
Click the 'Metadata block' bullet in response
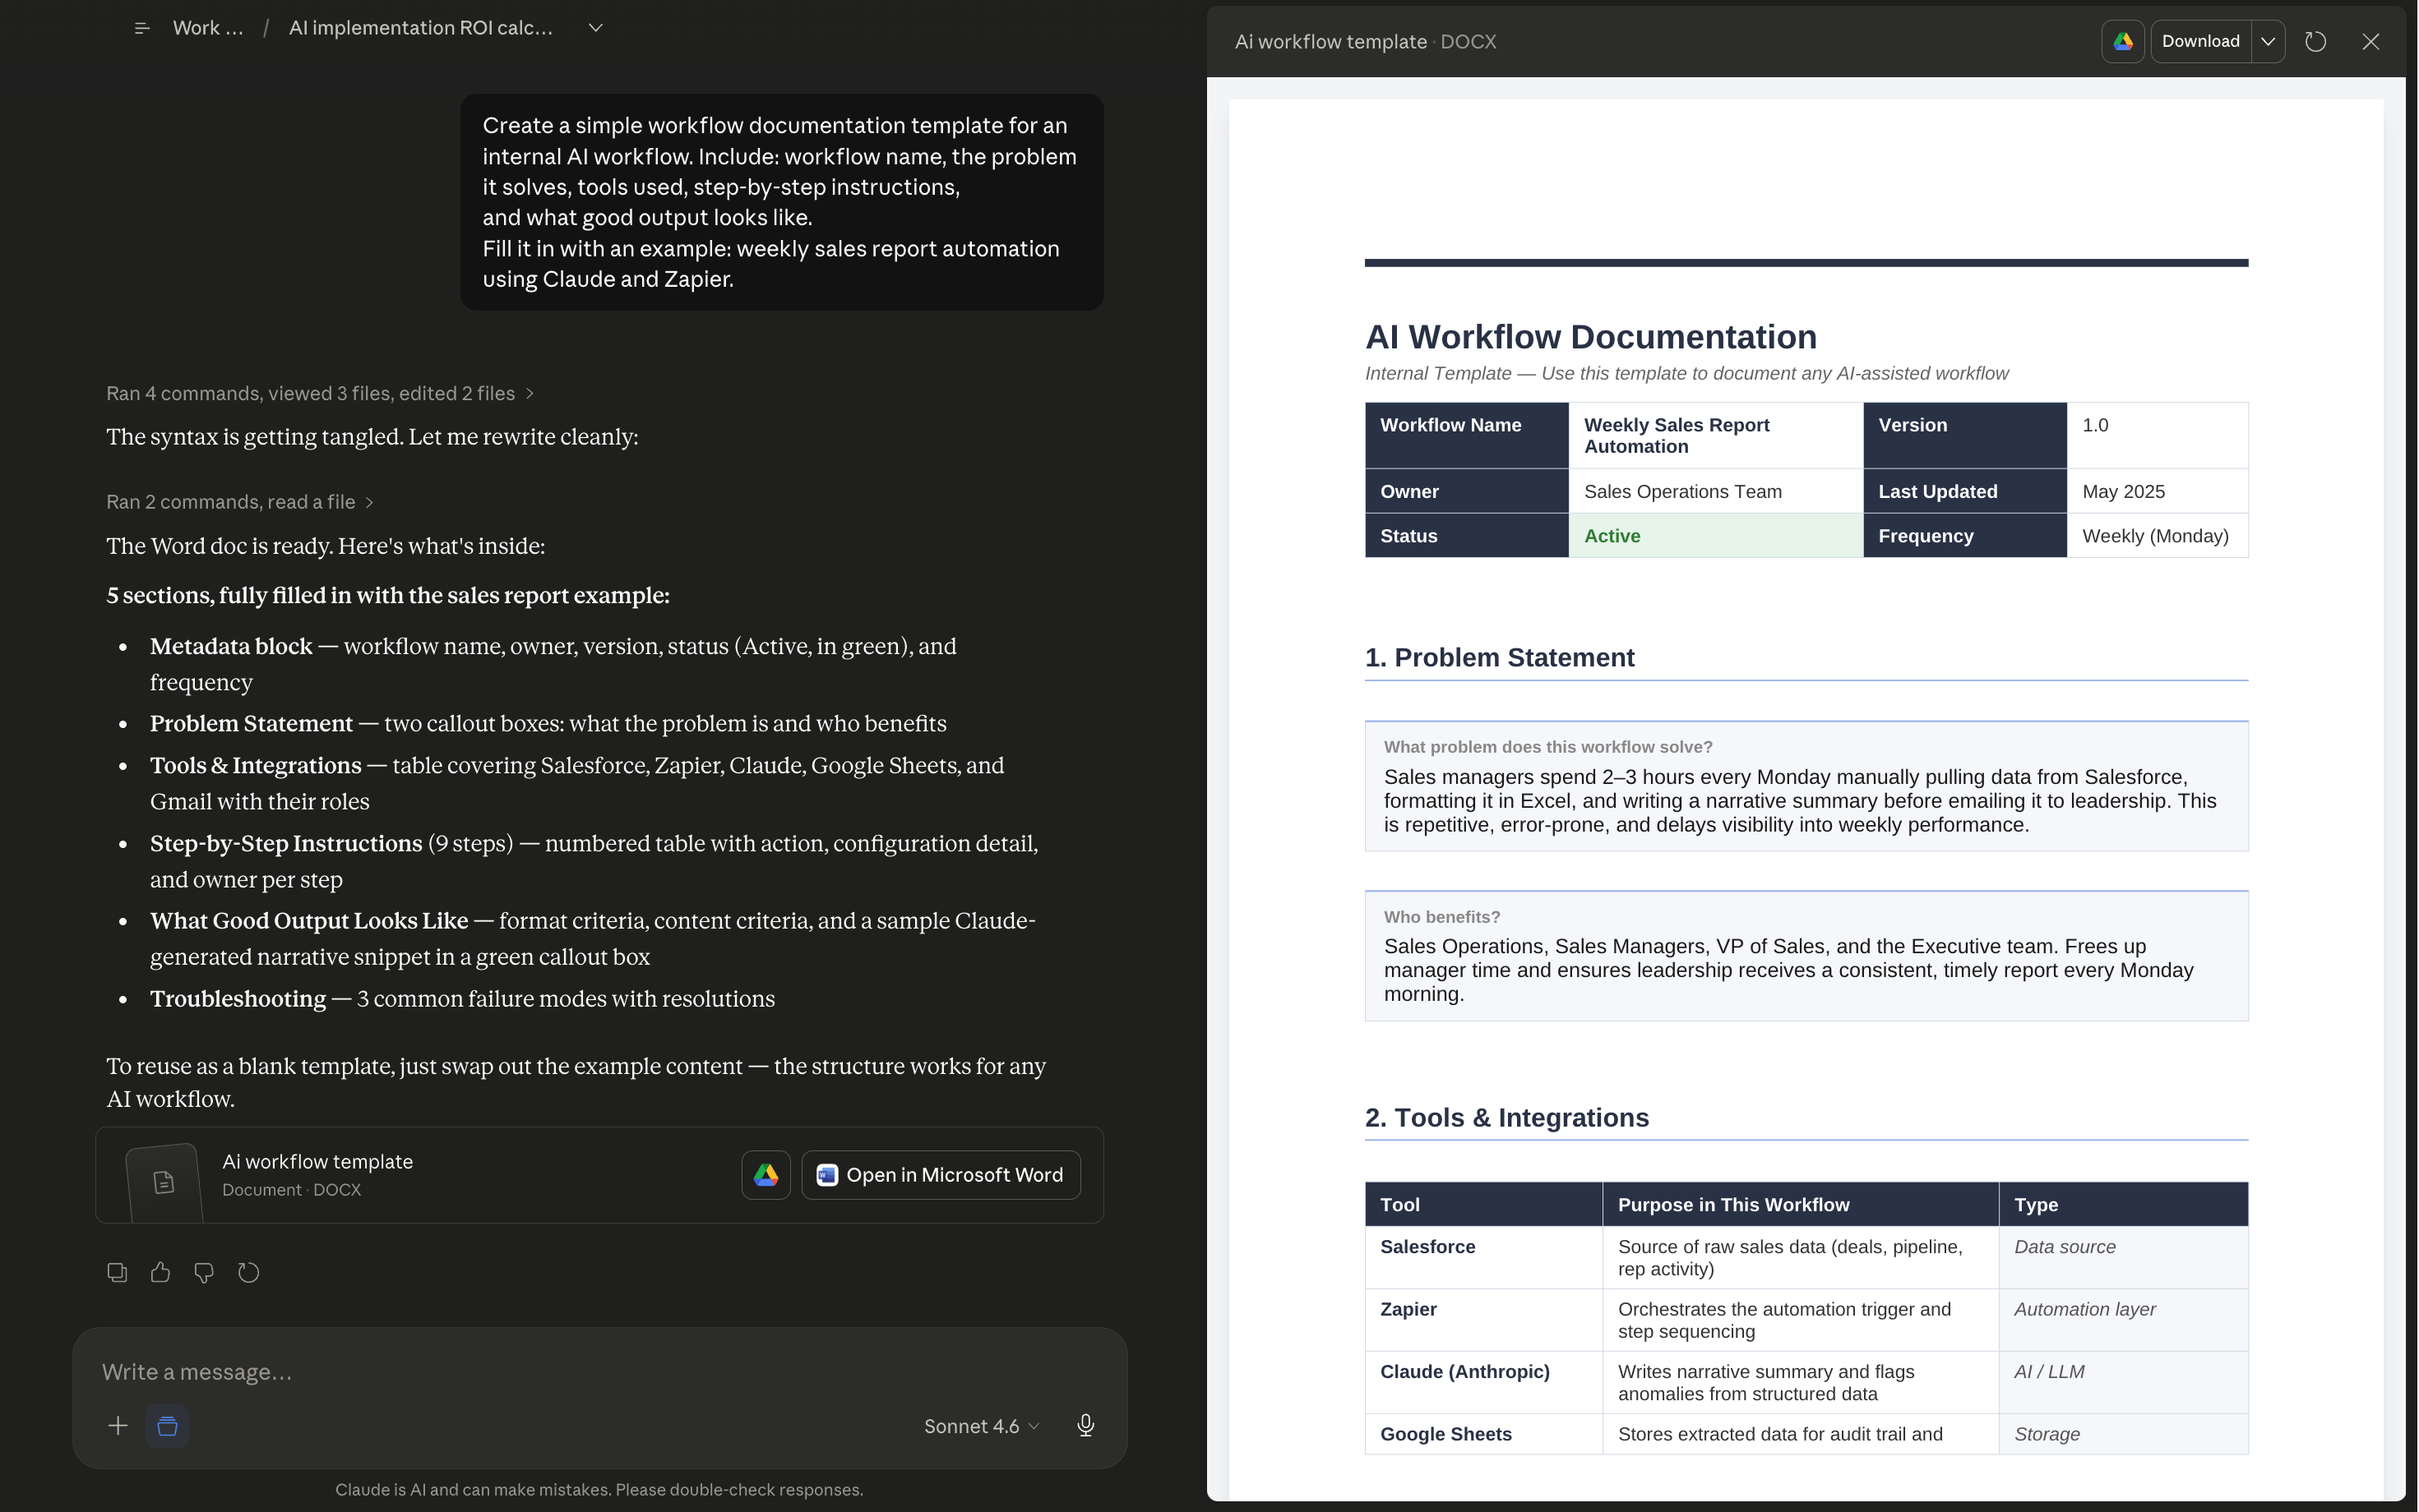click(x=553, y=664)
